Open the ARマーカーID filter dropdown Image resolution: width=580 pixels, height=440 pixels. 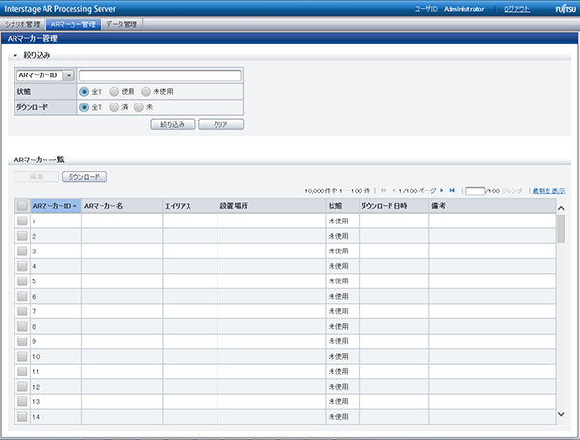tap(69, 75)
